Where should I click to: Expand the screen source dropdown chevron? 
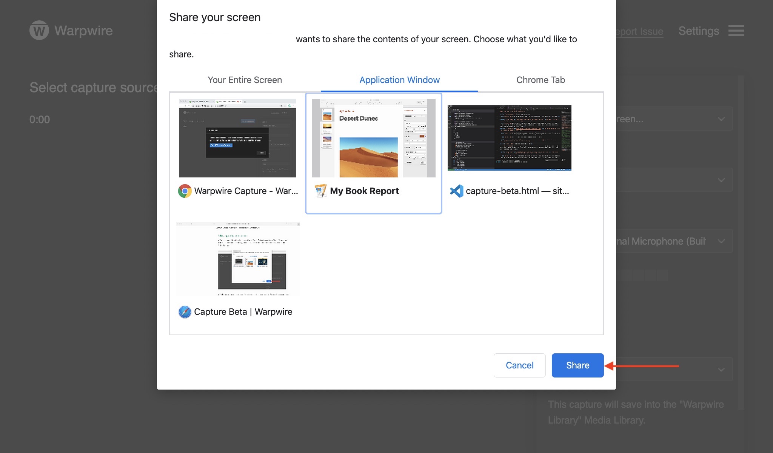721,119
